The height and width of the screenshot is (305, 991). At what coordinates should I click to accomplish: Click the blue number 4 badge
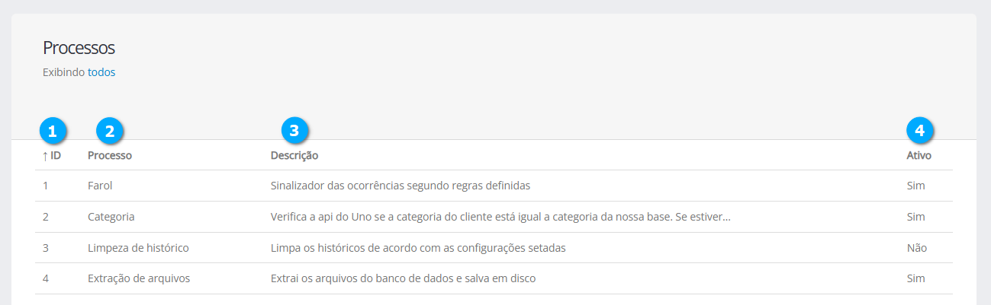920,131
